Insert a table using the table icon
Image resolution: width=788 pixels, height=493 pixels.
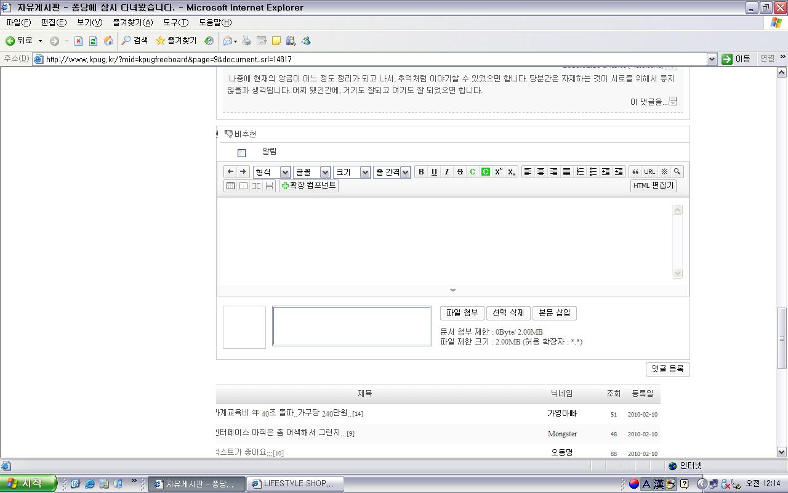(230, 185)
